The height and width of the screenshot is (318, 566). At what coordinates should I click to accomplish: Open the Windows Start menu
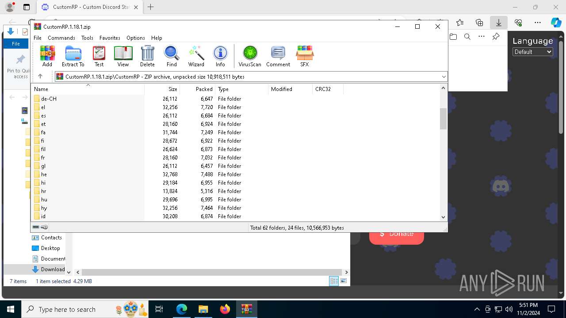(x=10, y=309)
